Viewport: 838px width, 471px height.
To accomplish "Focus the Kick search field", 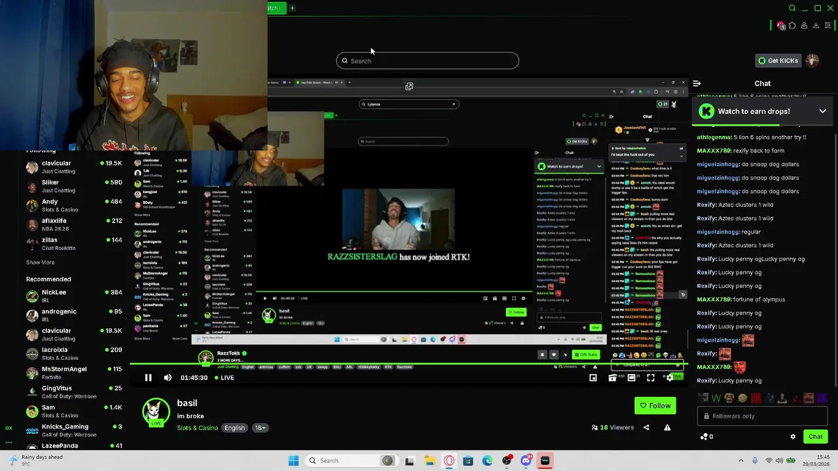I will pyautogui.click(x=428, y=61).
